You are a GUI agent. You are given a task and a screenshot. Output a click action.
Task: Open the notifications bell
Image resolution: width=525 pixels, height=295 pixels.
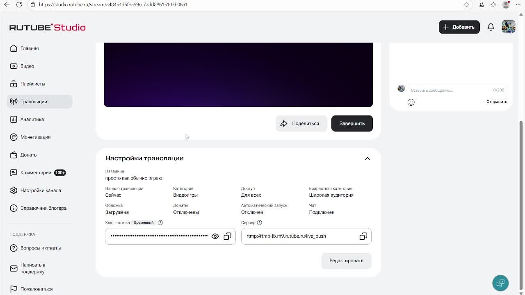(491, 27)
